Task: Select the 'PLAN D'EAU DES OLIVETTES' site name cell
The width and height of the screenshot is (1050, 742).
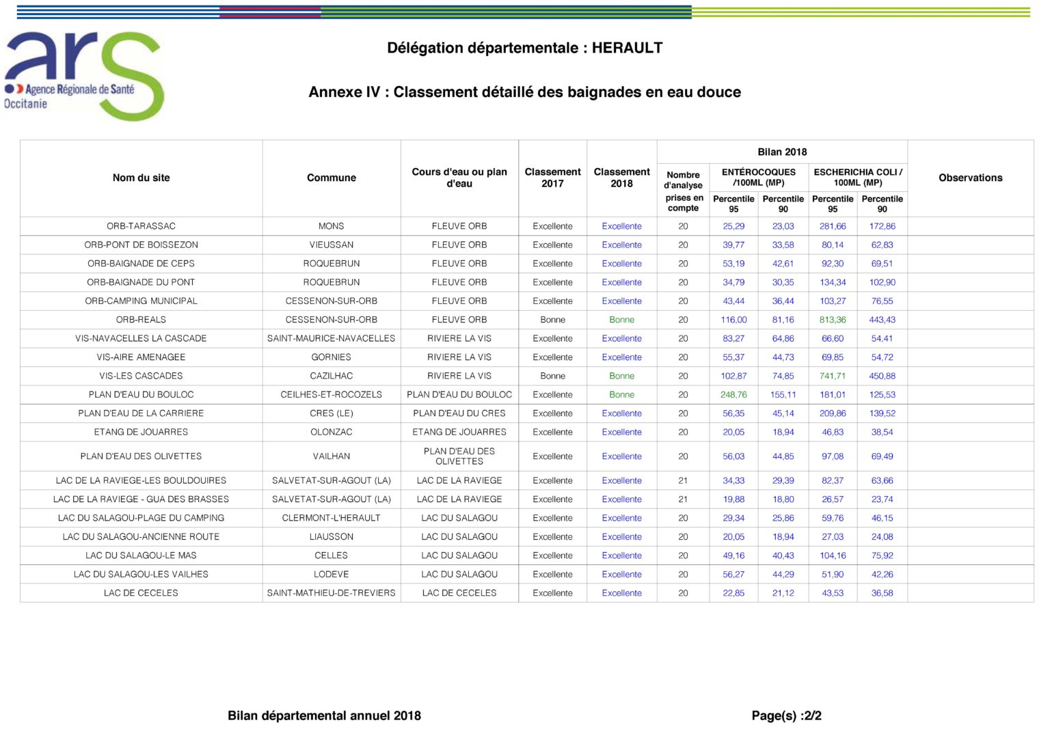Action: [142, 456]
